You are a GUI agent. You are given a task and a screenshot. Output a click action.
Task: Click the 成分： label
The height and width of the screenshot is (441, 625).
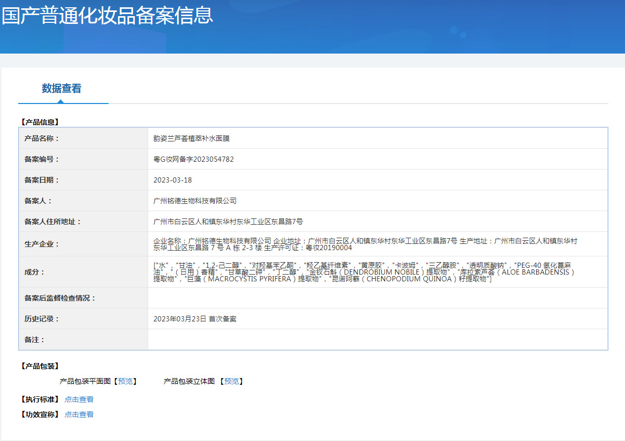tap(34, 272)
